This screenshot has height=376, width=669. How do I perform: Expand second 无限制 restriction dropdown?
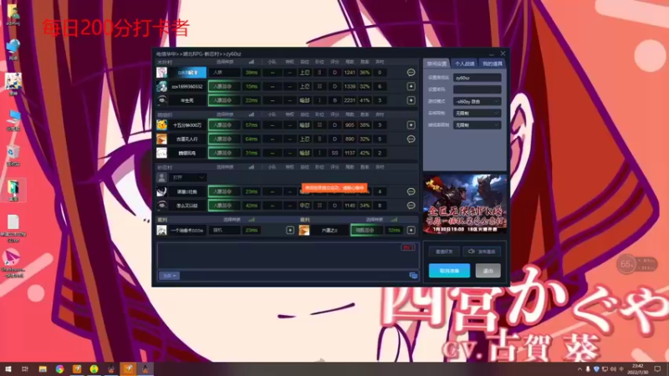(477, 125)
